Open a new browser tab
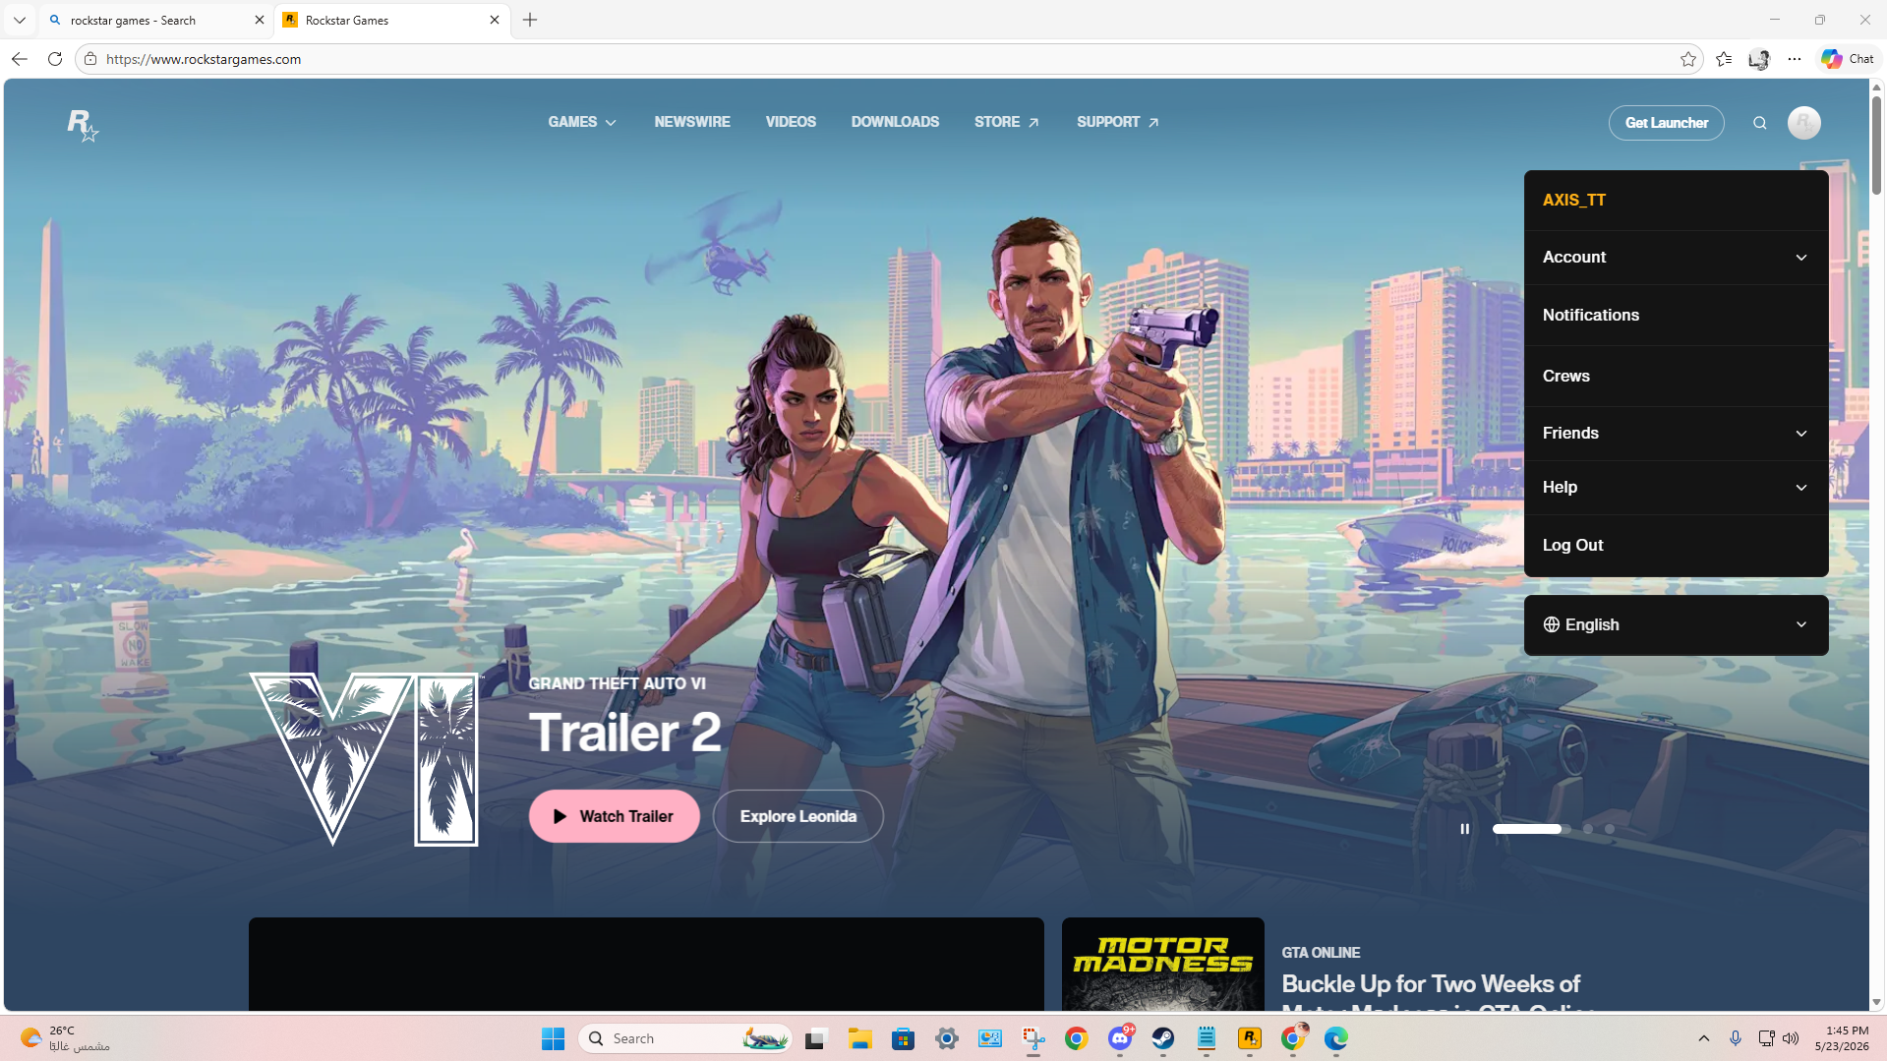The height and width of the screenshot is (1061, 1887). (530, 20)
